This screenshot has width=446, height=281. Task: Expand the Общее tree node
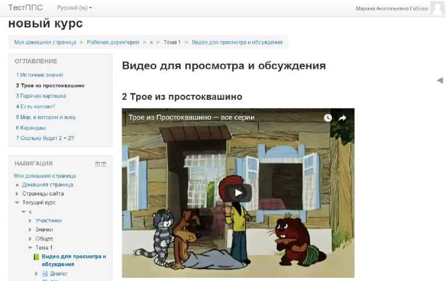pos(30,239)
